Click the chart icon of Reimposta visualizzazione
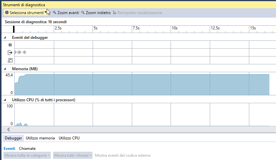This screenshot has height=160, width=276. pos(115,12)
